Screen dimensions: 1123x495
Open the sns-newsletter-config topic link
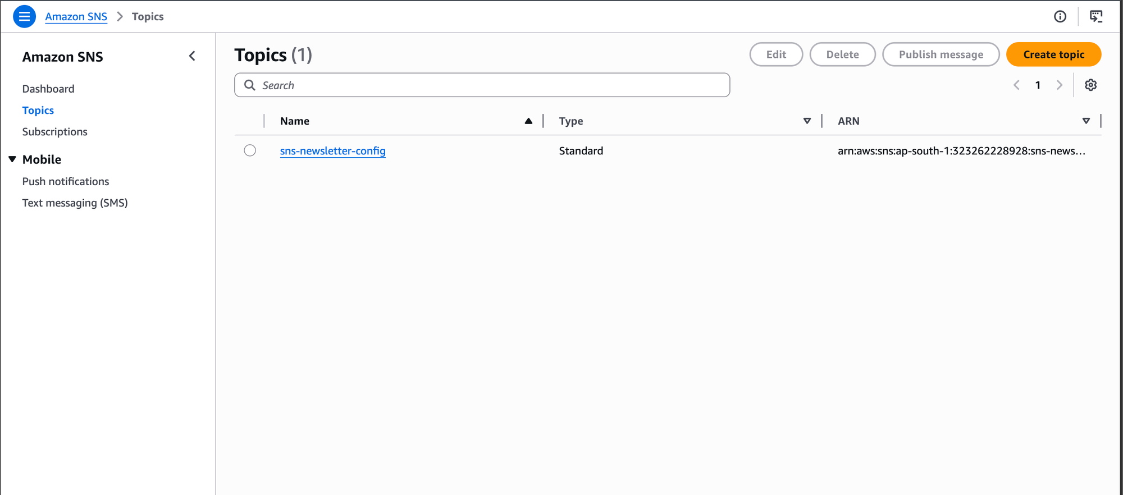point(332,151)
